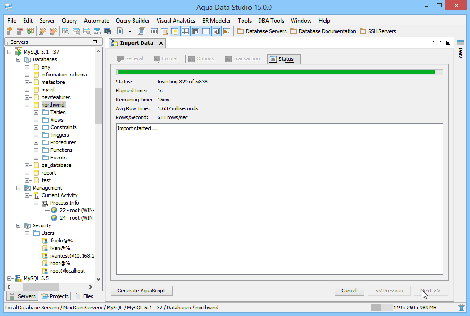The image size is (470, 316).
Task: Click the table data editor toolbar icon
Action: point(154,31)
